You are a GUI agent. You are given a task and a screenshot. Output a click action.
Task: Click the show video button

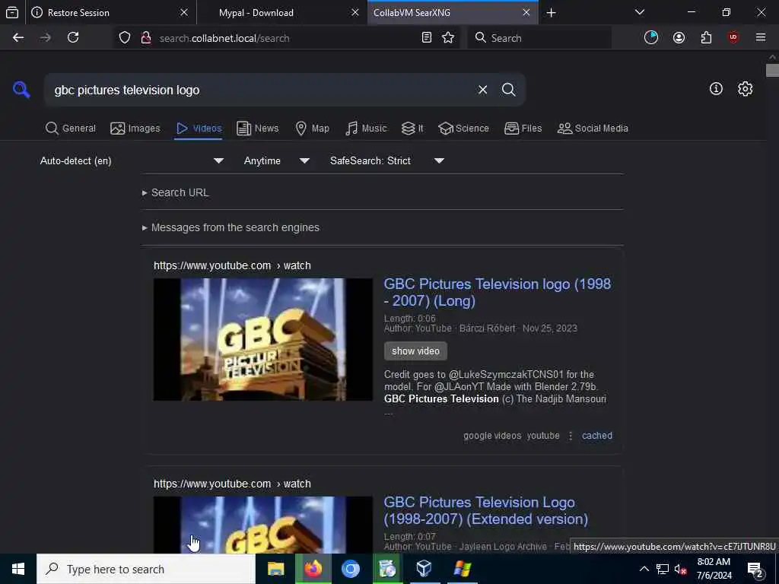coord(415,351)
